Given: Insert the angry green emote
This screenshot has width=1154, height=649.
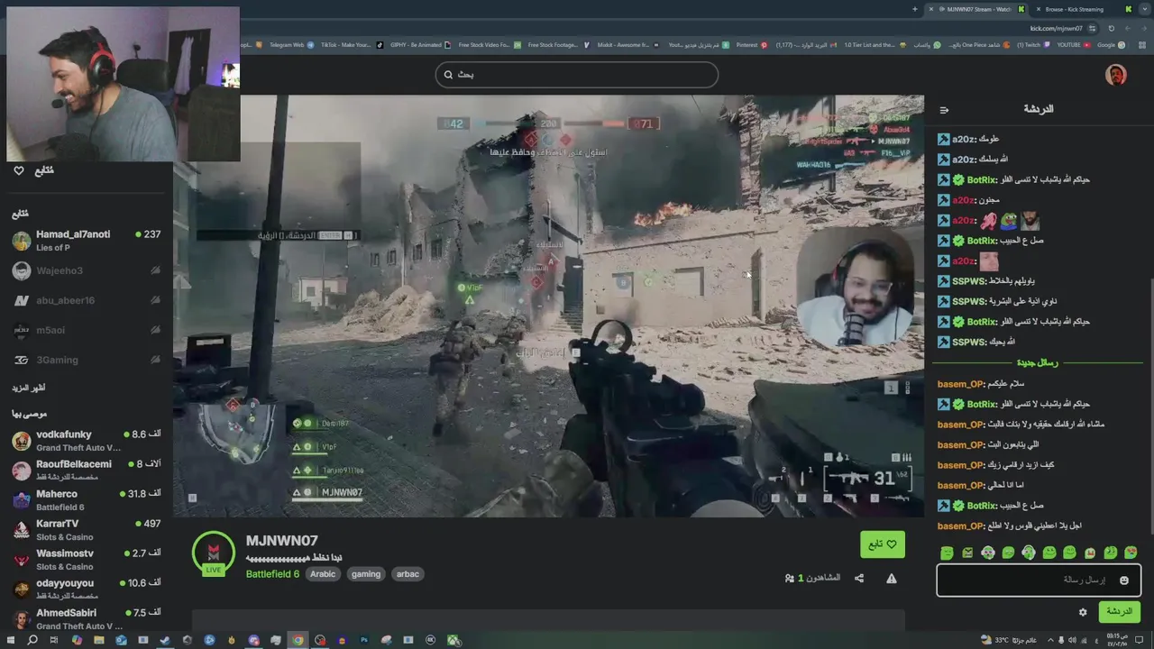Looking at the screenshot, I should click(x=967, y=553).
